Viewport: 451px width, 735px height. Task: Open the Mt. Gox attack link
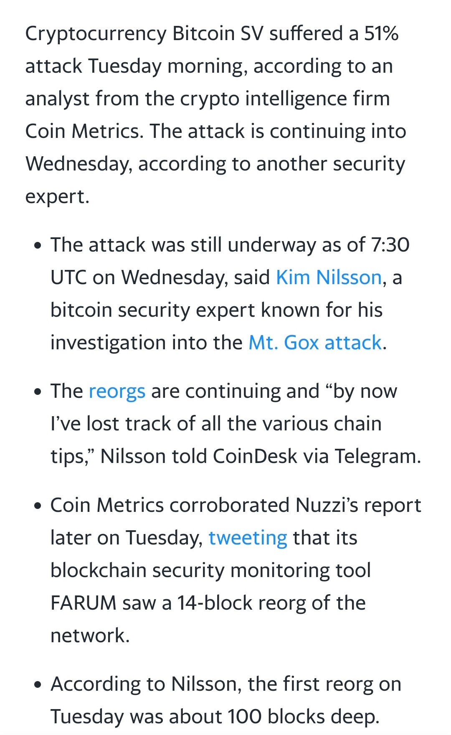315,343
